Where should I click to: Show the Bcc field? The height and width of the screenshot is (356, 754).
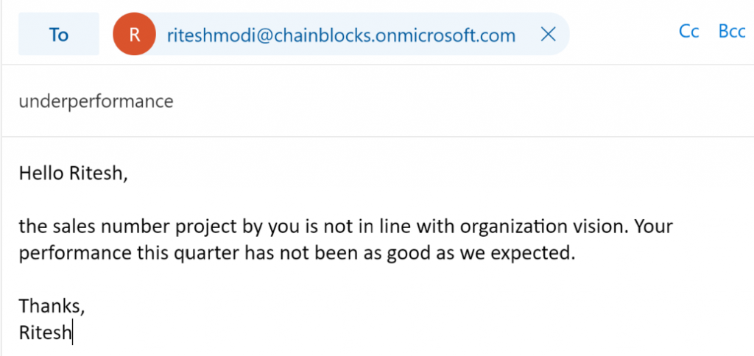coord(732,33)
